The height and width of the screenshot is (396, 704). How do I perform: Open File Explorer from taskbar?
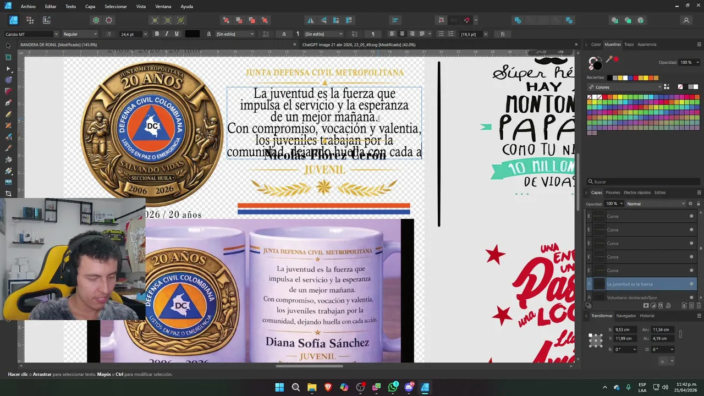click(312, 387)
